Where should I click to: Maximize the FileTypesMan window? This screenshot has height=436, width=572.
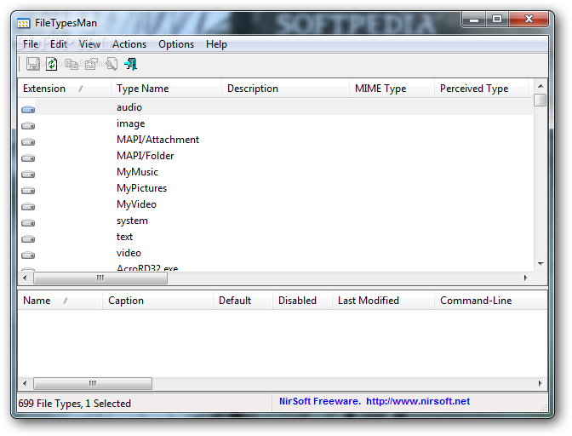click(497, 19)
